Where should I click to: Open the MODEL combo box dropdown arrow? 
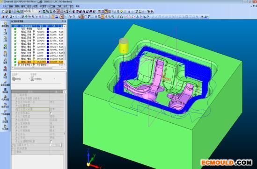(x=39, y=12)
